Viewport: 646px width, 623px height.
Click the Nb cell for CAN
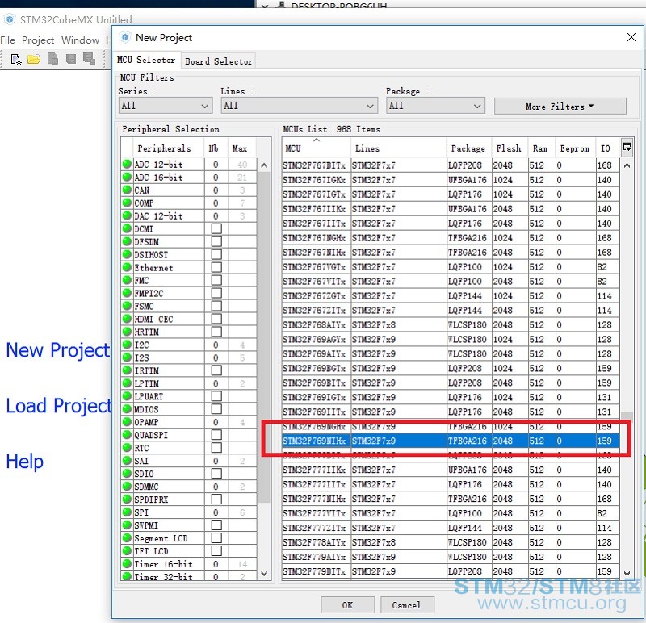coord(216,190)
